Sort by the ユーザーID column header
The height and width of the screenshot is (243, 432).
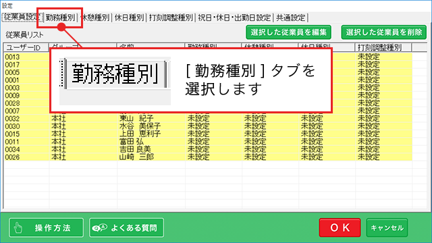click(x=26, y=47)
